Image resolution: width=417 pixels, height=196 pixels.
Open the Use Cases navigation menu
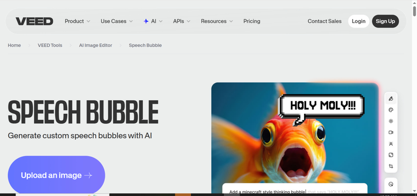(116, 22)
